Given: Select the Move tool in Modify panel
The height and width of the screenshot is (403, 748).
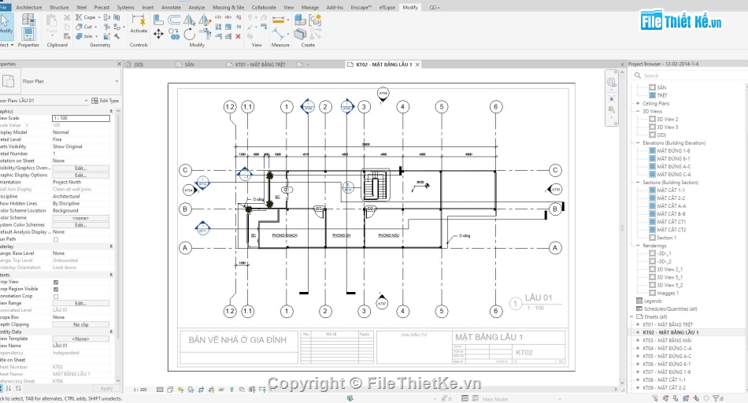Looking at the screenshot, I should point(158,34).
